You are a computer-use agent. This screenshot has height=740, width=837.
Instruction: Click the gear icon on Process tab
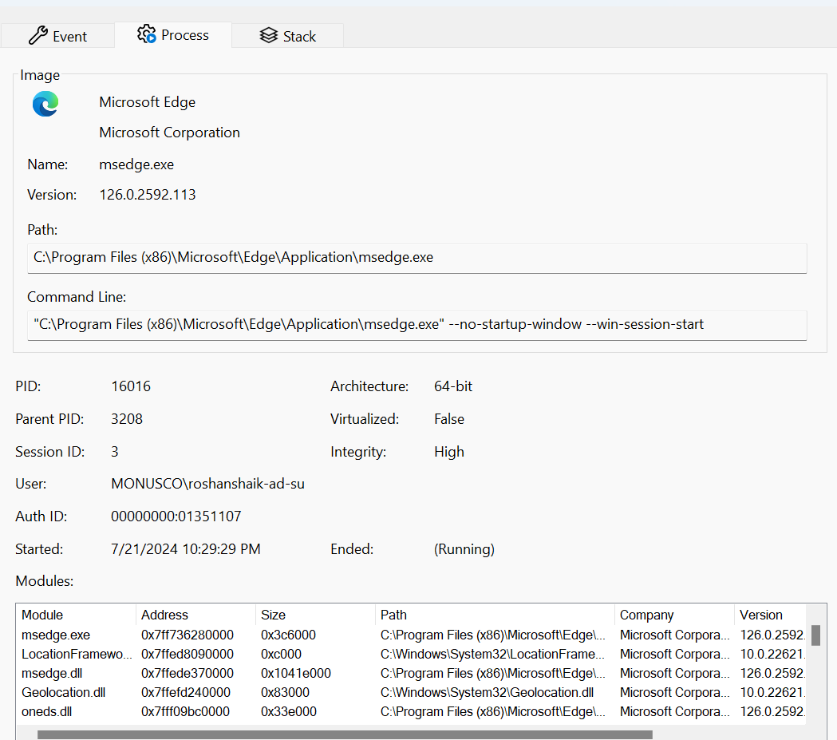[x=146, y=34]
